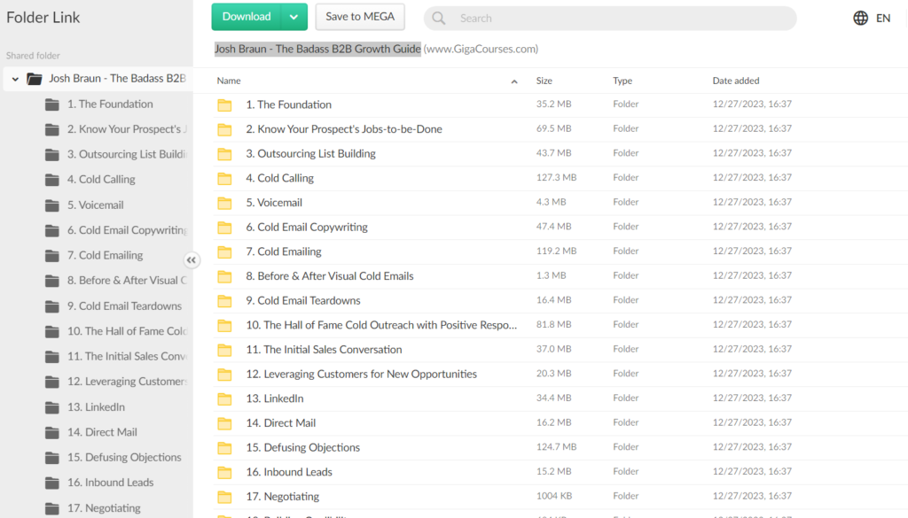The image size is (908, 518).
Task: Click the sidebar icon for '3. Outsourcing List Building'
Action: [51, 154]
